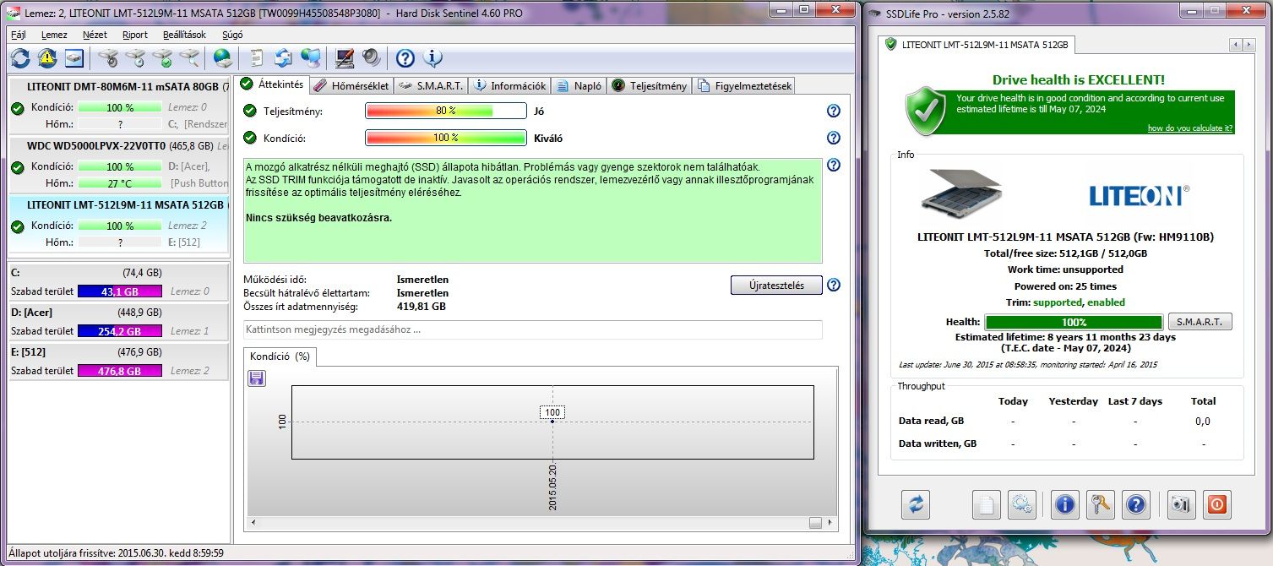Switch to the Teljesítmény tab
Screen dimensions: 1273x566
(650, 85)
